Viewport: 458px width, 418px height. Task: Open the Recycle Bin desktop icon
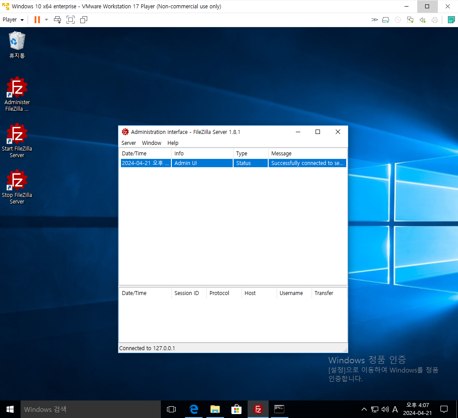17,45
